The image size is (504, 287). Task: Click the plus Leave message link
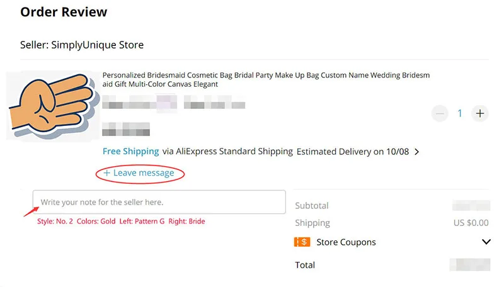(x=139, y=172)
